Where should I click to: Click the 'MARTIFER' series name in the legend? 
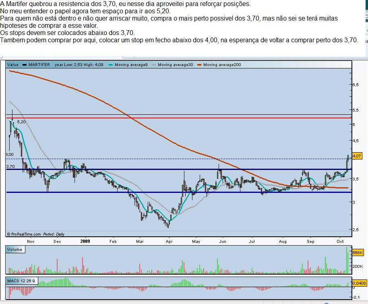pyautogui.click(x=39, y=65)
